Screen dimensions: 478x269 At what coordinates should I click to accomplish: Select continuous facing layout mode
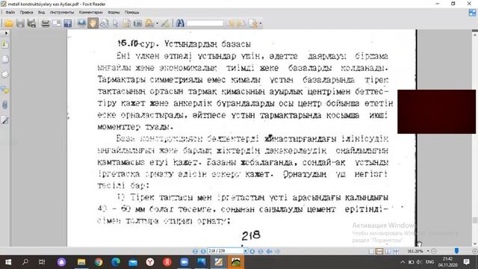(396, 251)
